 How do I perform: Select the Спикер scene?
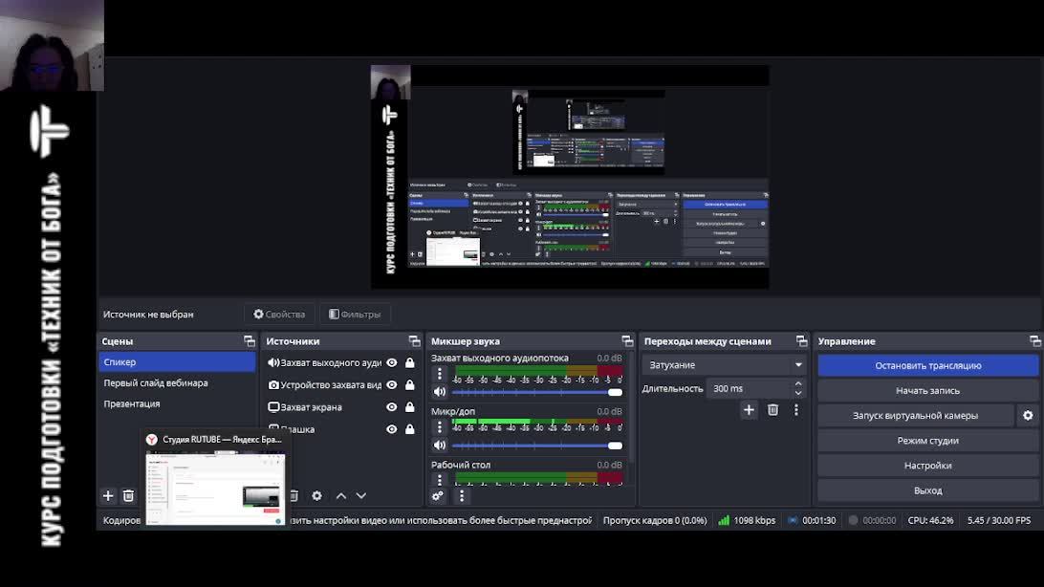pyautogui.click(x=177, y=362)
